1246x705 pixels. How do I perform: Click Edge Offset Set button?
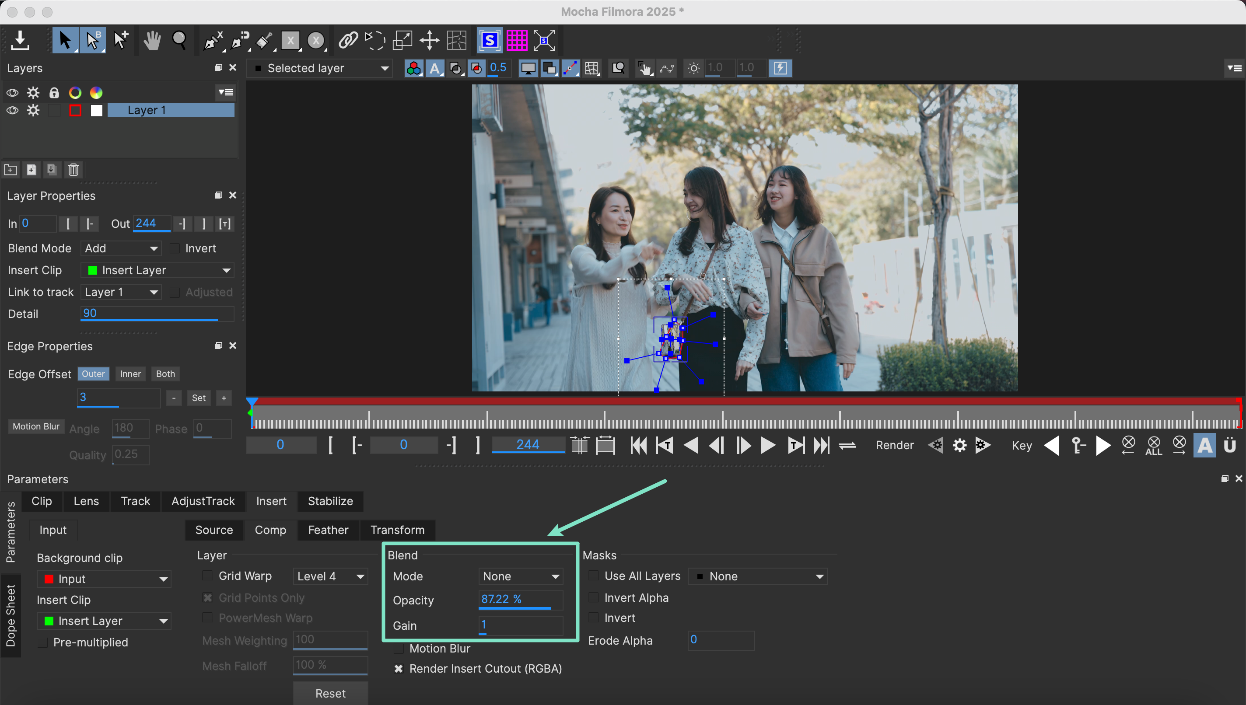coord(199,398)
